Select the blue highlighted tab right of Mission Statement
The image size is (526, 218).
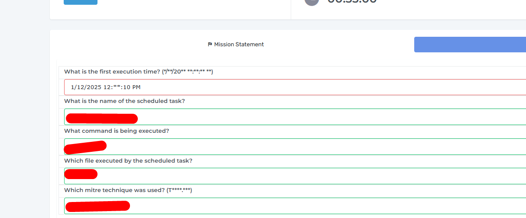point(470,45)
